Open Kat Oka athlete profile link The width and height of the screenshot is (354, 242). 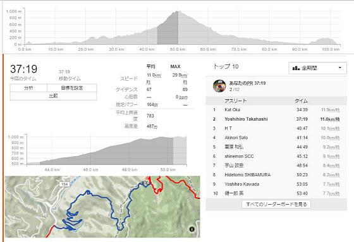click(233, 110)
